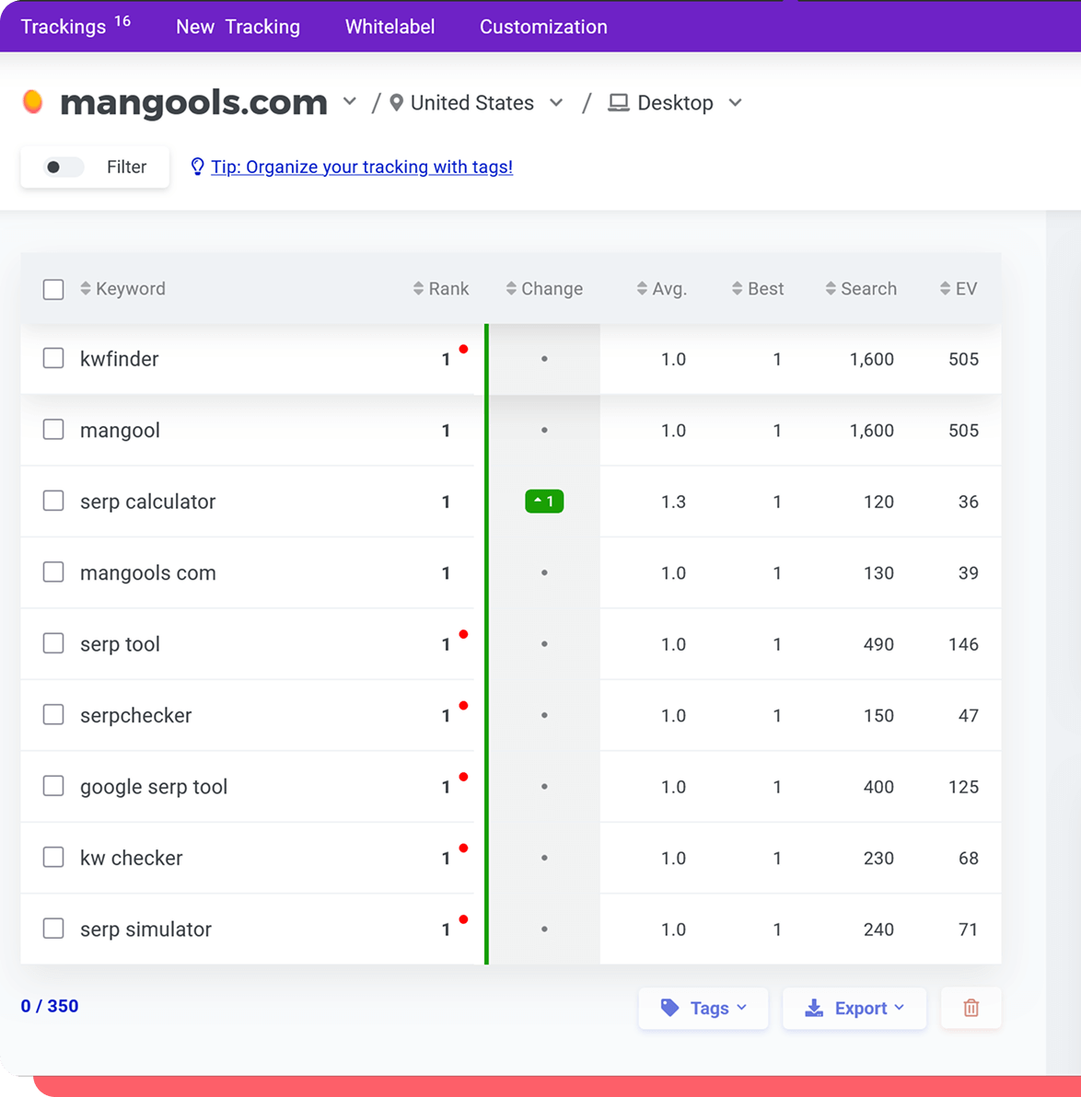Screen dimensions: 1081x1097
Task: Enable the Filter toggle switch
Action: (63, 167)
